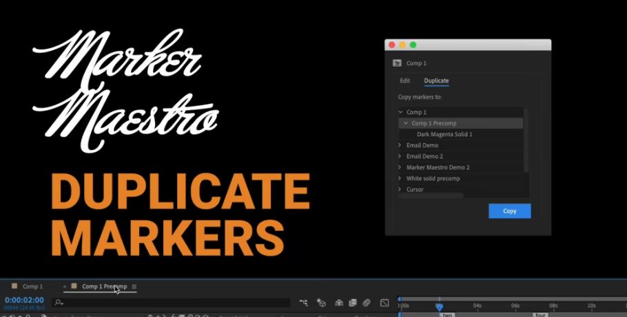Toggle the Draft 3D icon

321,303
